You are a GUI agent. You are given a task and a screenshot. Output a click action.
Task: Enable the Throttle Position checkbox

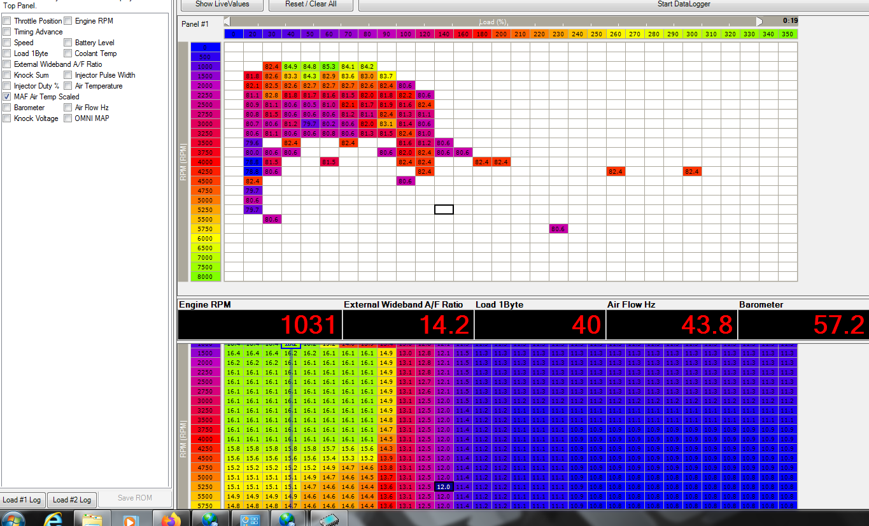[x=7, y=21]
